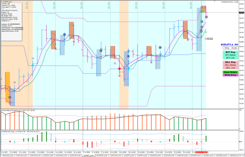Click the SELL Limit button
245x157 pixels.
[230, 68]
